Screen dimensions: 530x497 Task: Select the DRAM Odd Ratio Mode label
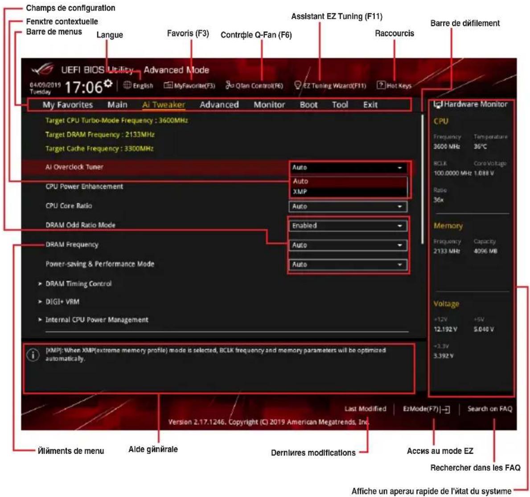[x=80, y=225]
